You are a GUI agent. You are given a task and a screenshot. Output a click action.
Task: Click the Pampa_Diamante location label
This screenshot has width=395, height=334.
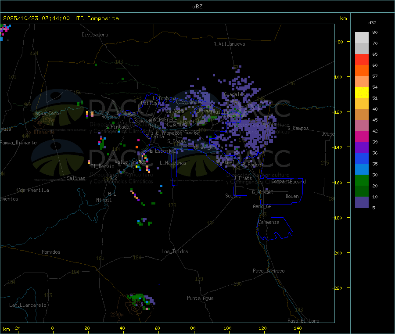[18, 143]
